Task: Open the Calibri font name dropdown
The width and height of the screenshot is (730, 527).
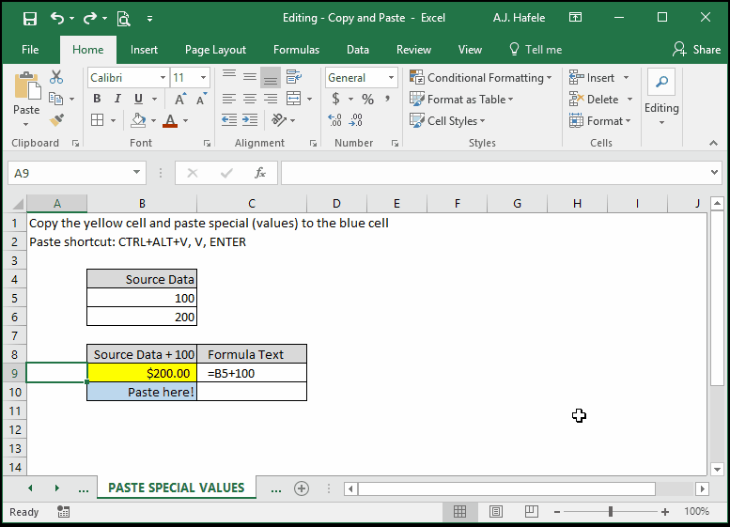Action: (x=163, y=77)
